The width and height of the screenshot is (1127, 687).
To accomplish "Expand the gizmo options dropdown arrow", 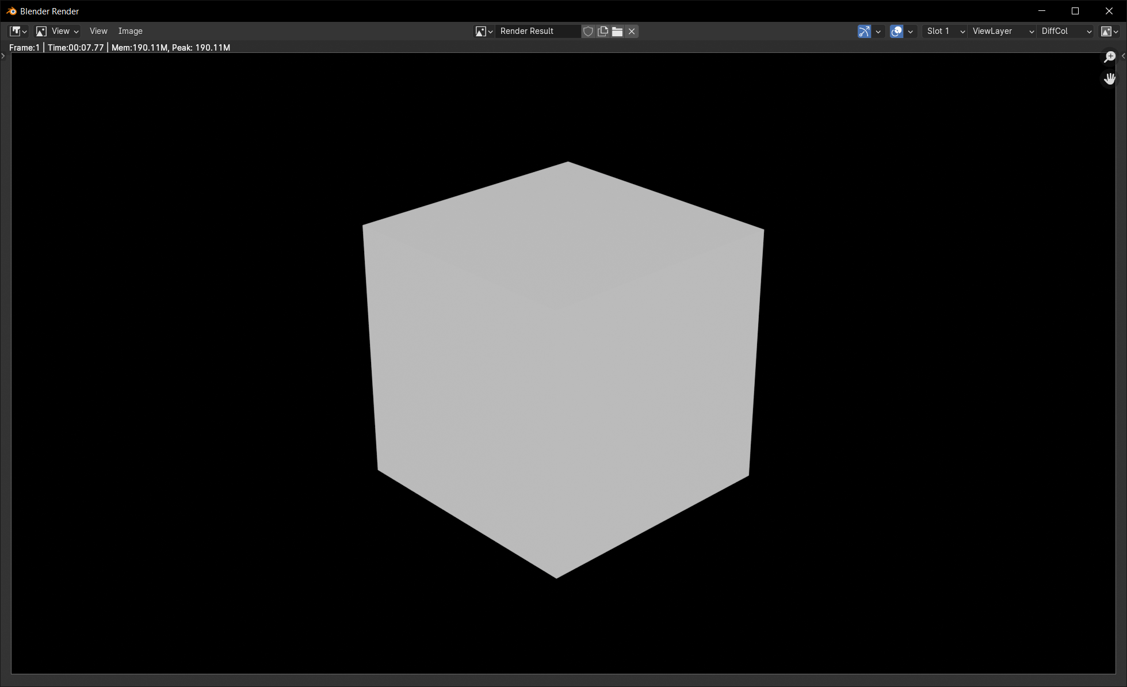I will pyautogui.click(x=878, y=32).
